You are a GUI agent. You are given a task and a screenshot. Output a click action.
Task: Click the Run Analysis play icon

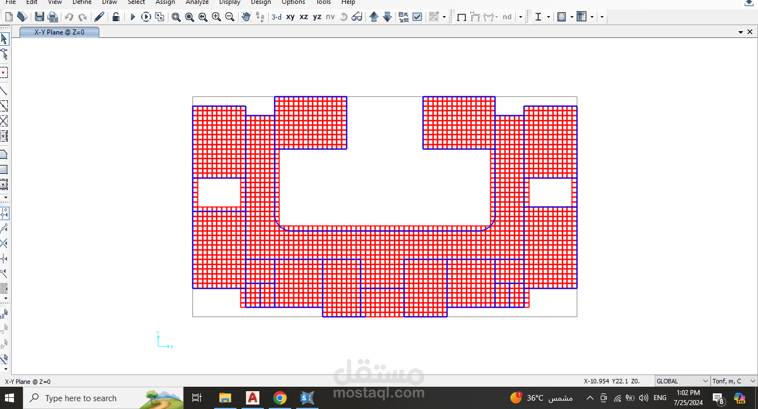[133, 17]
